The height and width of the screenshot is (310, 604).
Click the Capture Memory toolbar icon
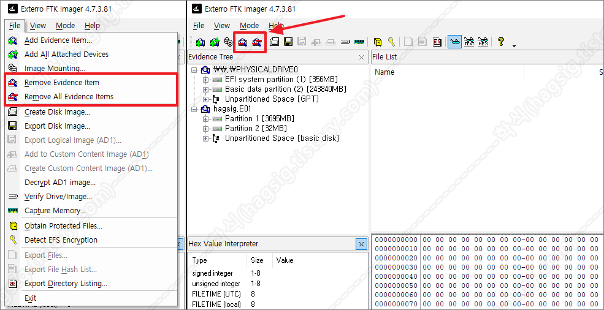click(359, 42)
